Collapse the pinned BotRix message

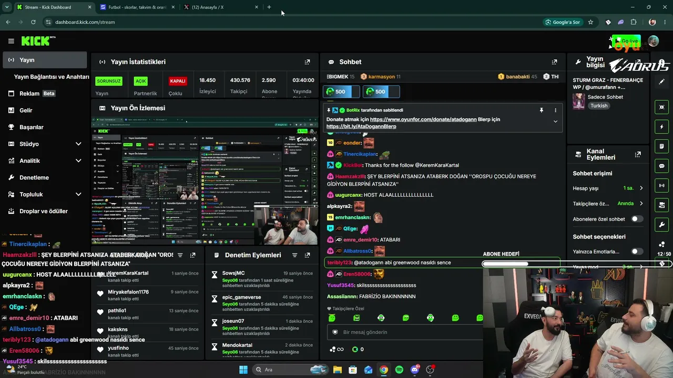tap(555, 121)
